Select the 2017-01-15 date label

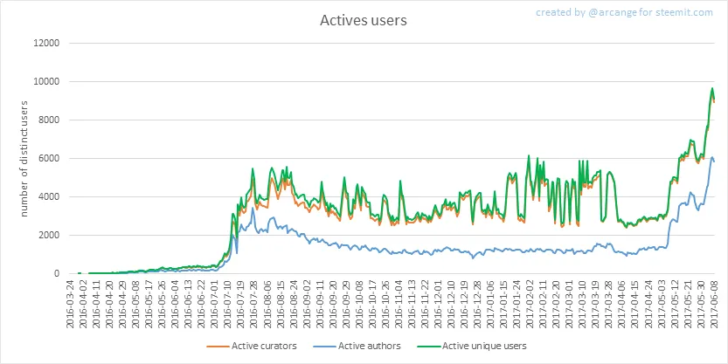505,304
